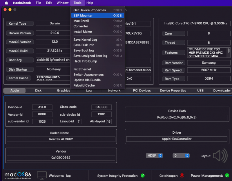The width and height of the screenshot is (232, 181).
Task: Click the sub-vendor id value 1025
Action: pyautogui.click(x=42, y=121)
